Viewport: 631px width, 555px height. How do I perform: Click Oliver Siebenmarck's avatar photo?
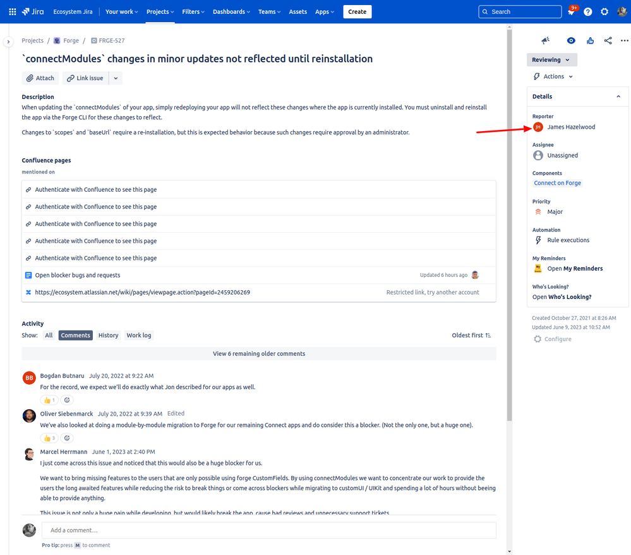click(29, 416)
